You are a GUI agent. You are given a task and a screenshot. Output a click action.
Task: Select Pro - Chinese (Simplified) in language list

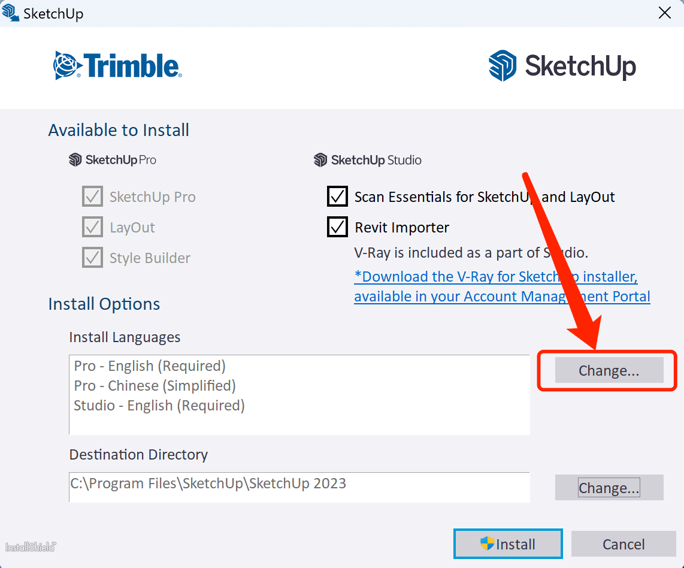[x=155, y=385]
